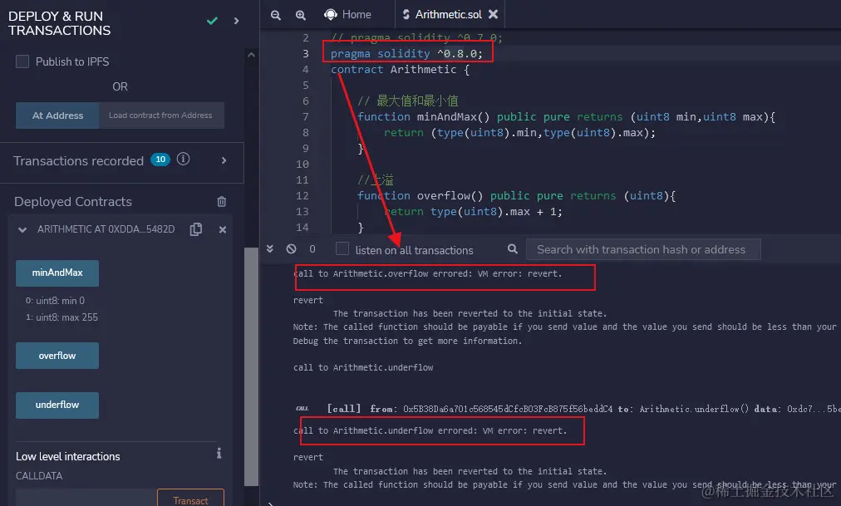Click the side panel scroll up arrow
841x506 pixels.
tap(251, 55)
